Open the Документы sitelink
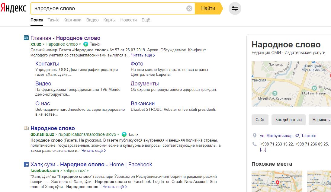331x192 pixels. 145,84
